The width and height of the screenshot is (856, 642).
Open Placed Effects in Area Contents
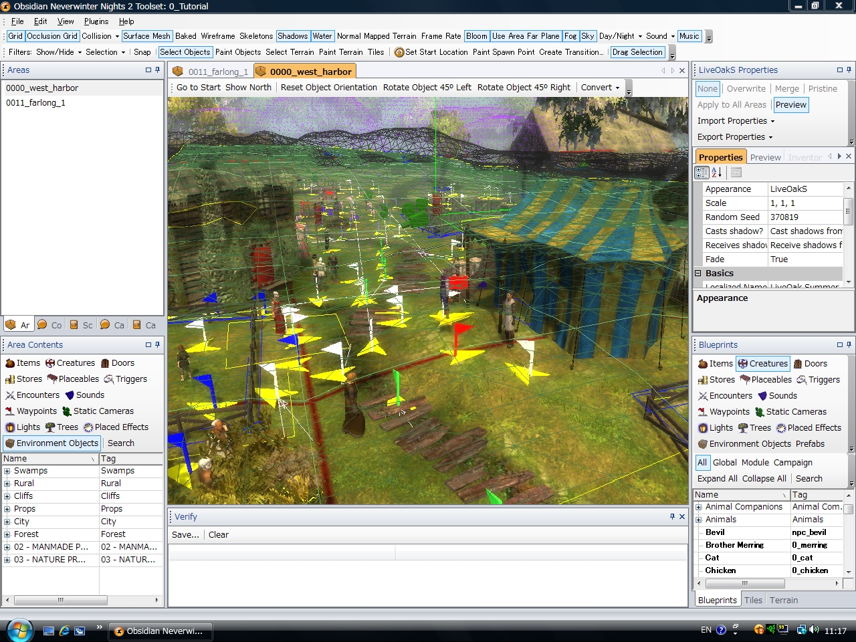(116, 427)
